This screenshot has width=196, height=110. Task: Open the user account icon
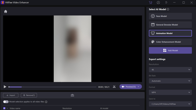click(158, 3)
